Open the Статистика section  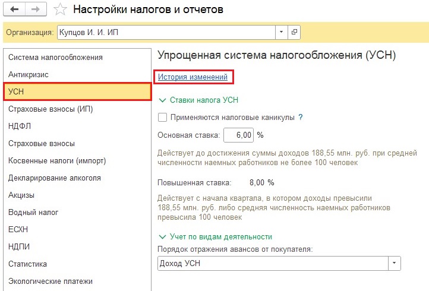(77, 264)
